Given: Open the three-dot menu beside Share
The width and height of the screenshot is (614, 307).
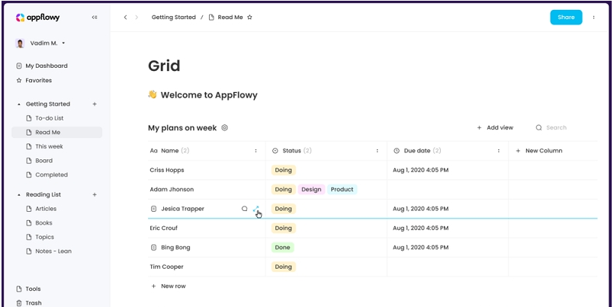Looking at the screenshot, I should (593, 18).
